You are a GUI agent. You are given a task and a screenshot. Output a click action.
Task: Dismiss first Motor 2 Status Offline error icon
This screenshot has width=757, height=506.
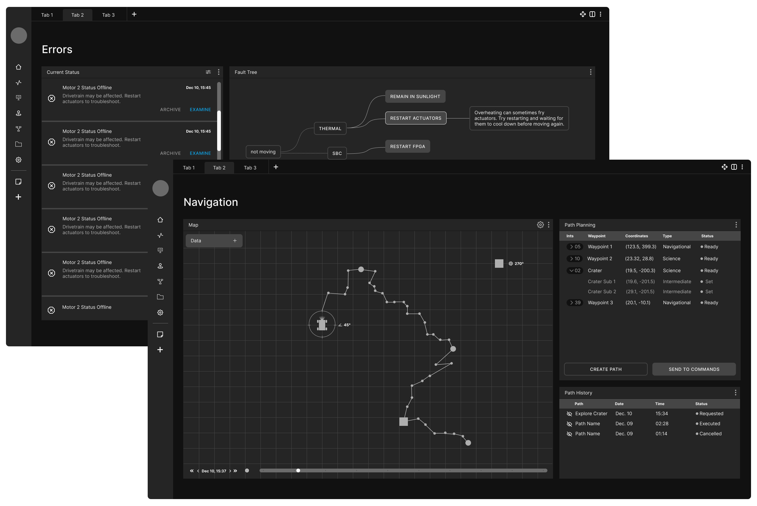pyautogui.click(x=52, y=98)
